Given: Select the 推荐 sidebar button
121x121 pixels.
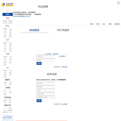Looking at the screenshot, I should coord(8,14).
